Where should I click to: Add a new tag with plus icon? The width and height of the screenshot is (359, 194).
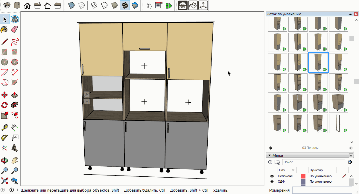click(x=270, y=162)
